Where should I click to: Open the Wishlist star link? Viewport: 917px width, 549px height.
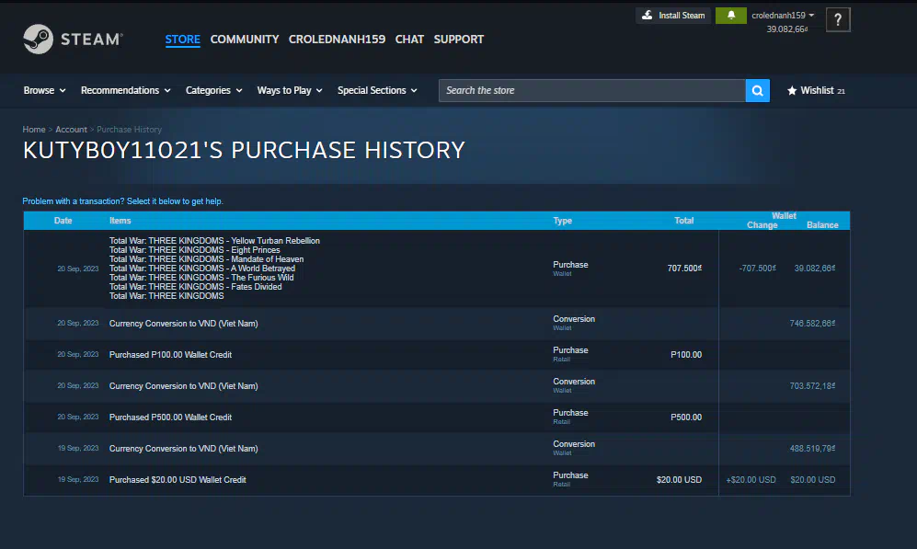(x=816, y=90)
